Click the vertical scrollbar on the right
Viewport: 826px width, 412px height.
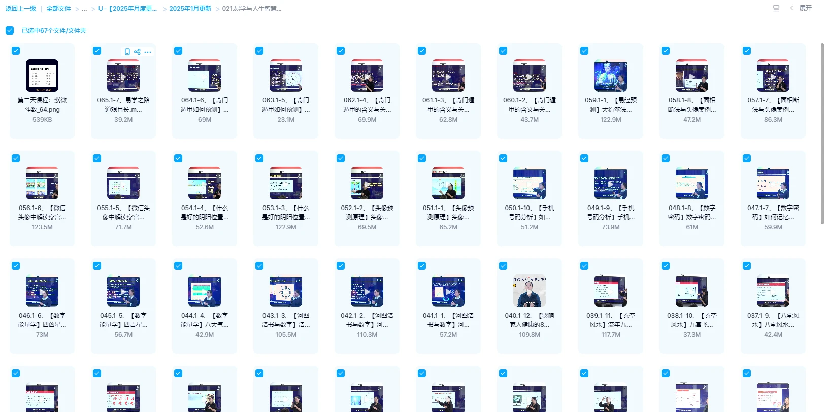coord(822,133)
